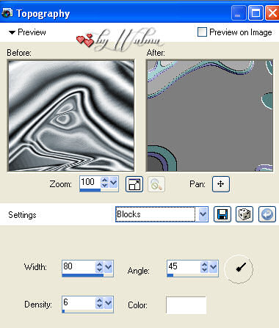Open the Angle value dropdown arrow
This screenshot has width=279, height=328.
[x=214, y=267]
